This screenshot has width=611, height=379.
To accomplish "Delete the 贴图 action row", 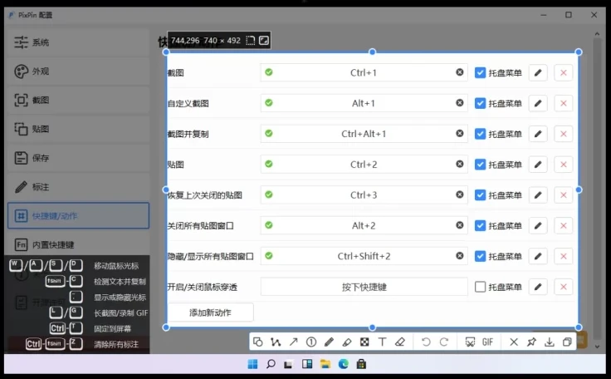I will (x=564, y=165).
